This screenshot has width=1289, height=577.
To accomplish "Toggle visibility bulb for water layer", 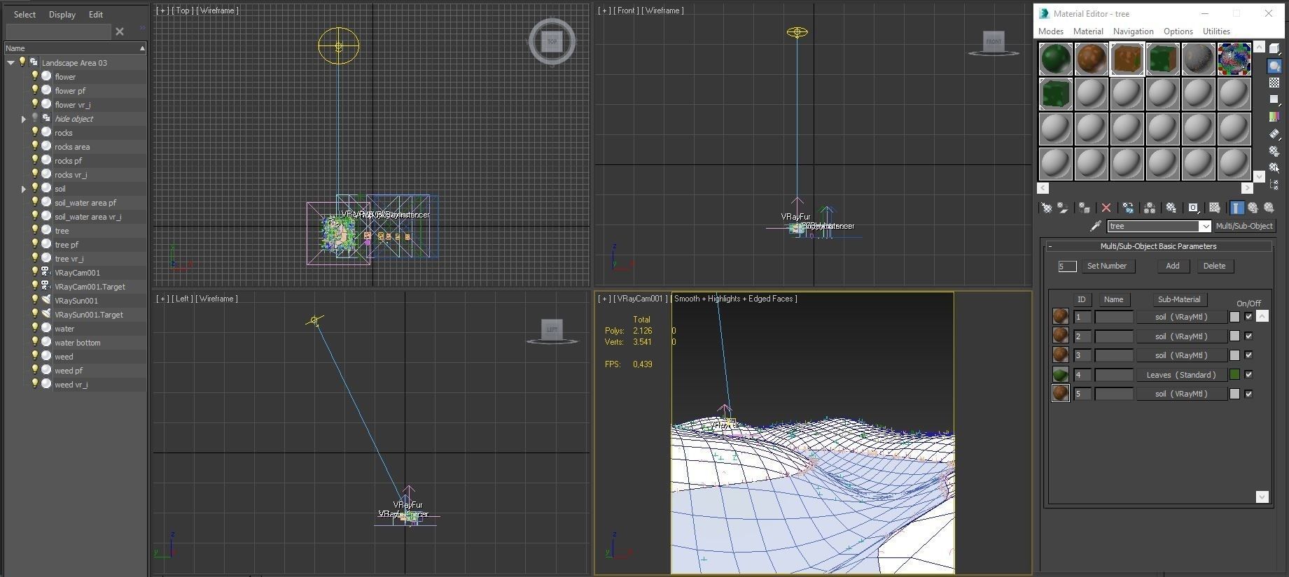I will [x=34, y=328].
